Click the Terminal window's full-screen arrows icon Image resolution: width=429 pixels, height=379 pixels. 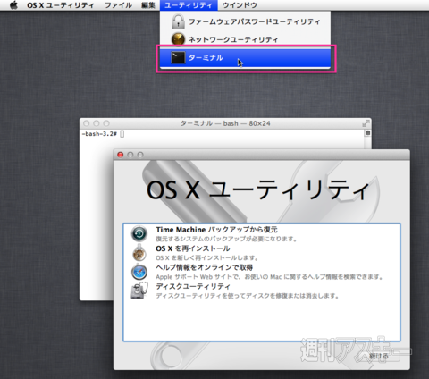366,123
